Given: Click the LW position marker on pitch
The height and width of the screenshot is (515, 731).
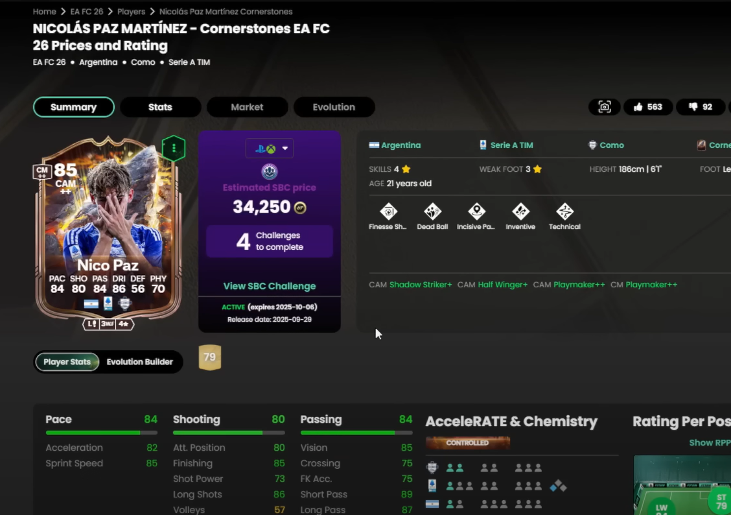Looking at the screenshot, I should 662,507.
